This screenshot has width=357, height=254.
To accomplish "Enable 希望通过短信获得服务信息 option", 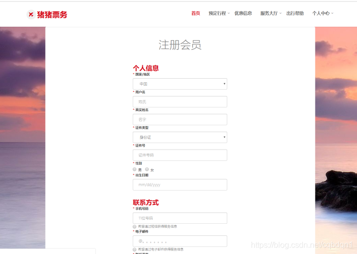I will click(x=134, y=227).
